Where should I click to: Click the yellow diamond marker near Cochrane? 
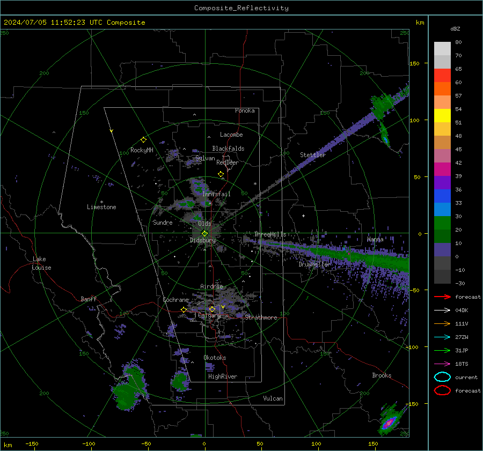click(184, 309)
